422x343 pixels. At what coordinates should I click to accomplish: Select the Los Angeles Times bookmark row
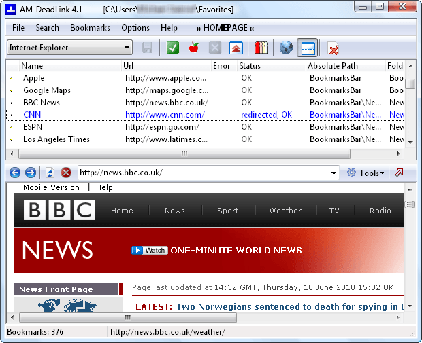pyautogui.click(x=206, y=139)
